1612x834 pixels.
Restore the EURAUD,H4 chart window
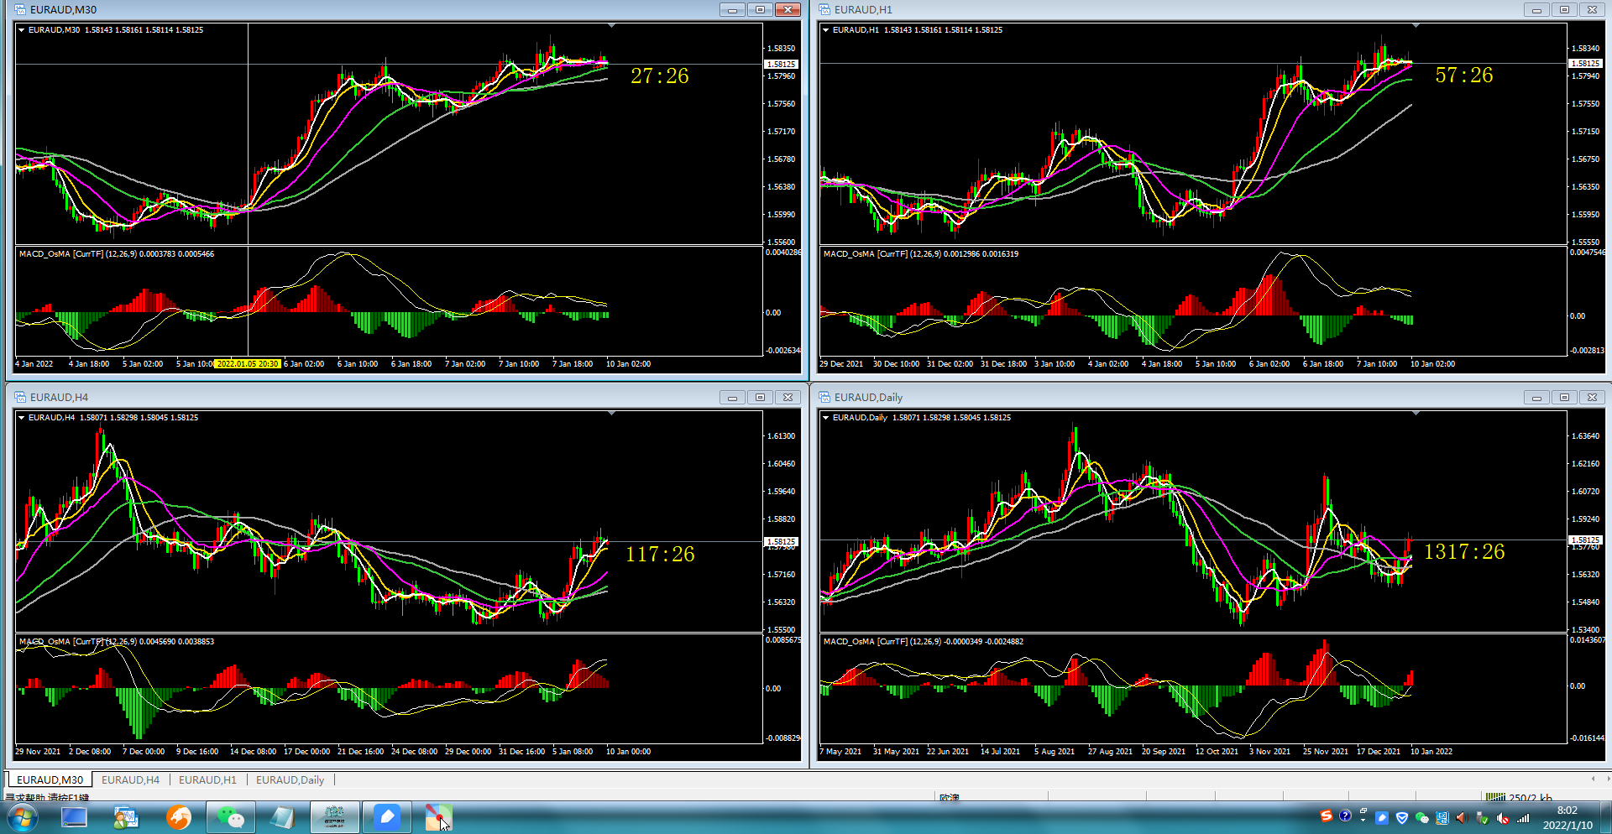coord(760,397)
